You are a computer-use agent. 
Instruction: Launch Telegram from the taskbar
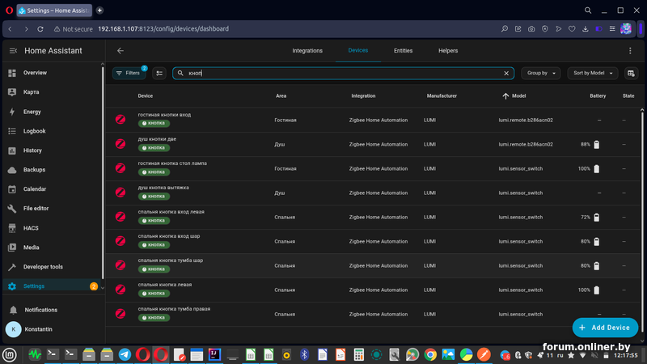125,354
